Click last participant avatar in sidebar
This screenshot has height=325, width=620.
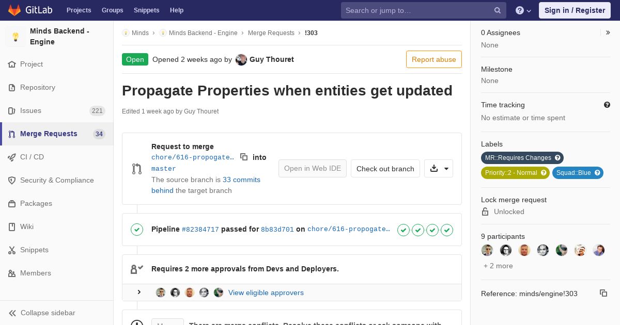point(599,250)
